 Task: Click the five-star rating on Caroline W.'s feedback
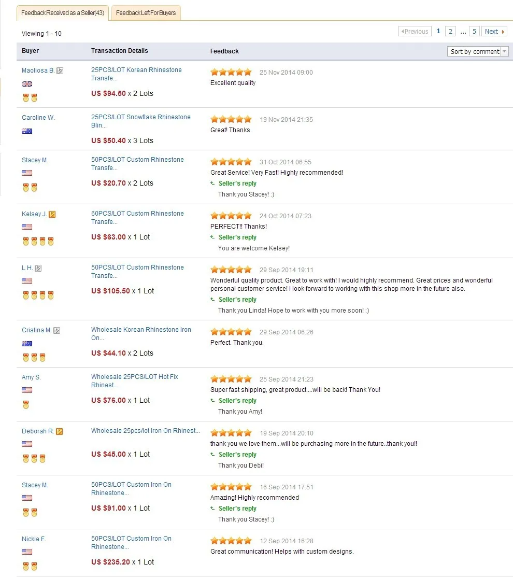[231, 119]
